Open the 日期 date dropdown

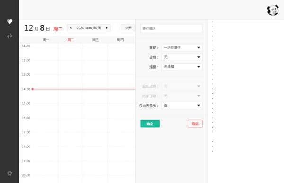[182, 57]
